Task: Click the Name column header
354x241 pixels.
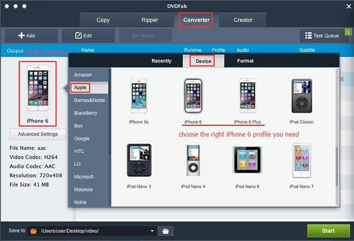Action: (88, 50)
